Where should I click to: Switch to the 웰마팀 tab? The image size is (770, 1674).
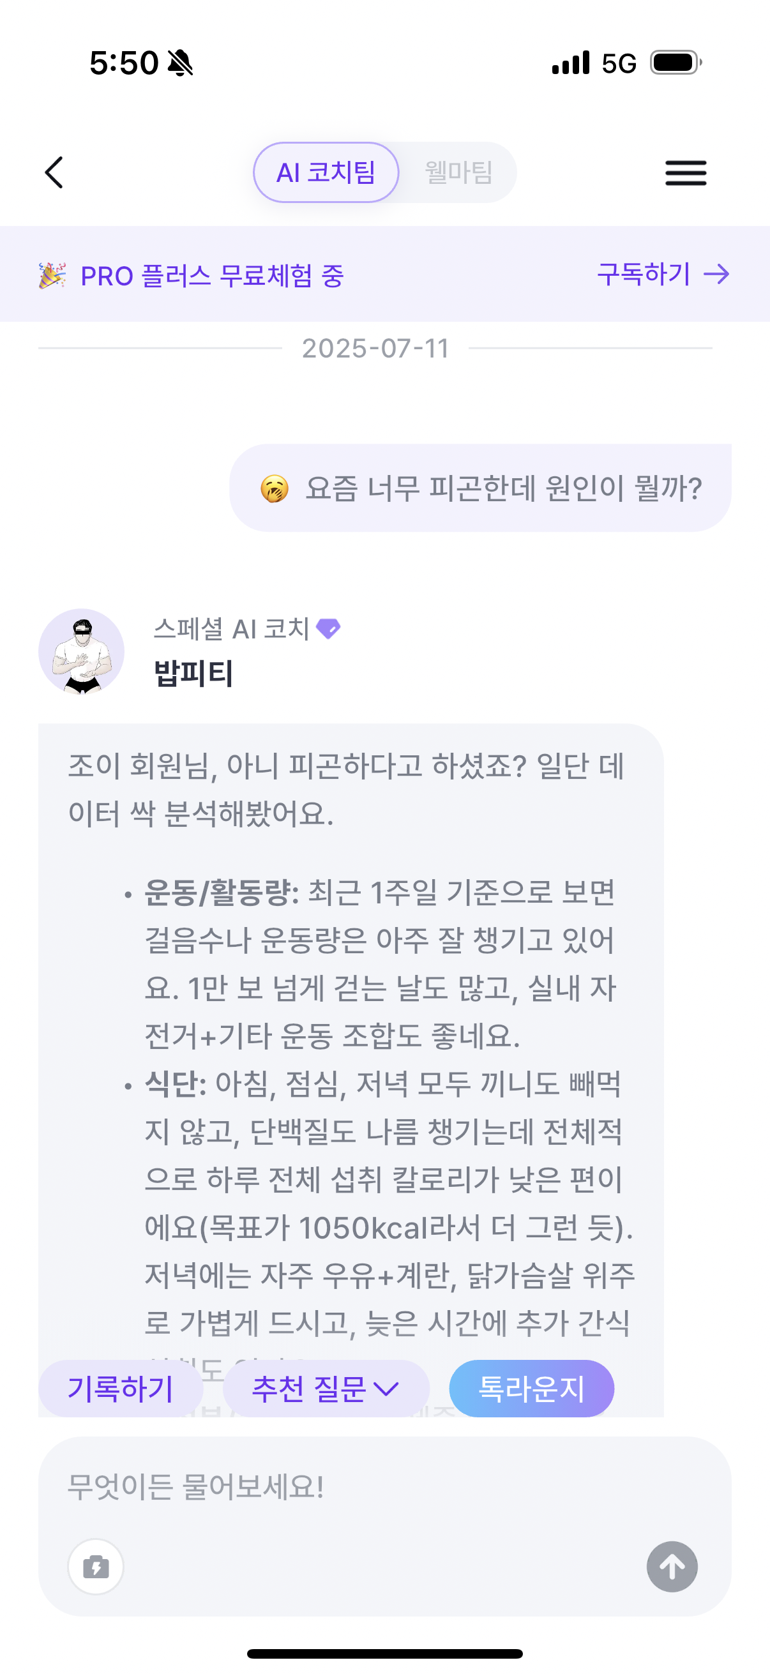tap(459, 173)
